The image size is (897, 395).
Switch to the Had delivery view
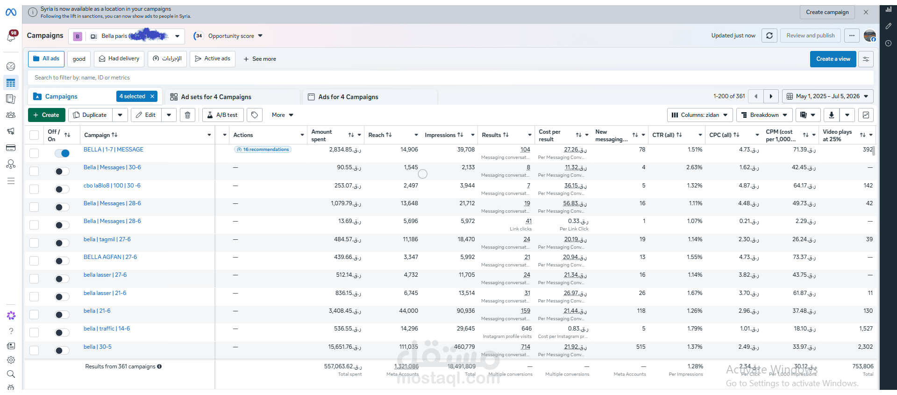pos(119,59)
